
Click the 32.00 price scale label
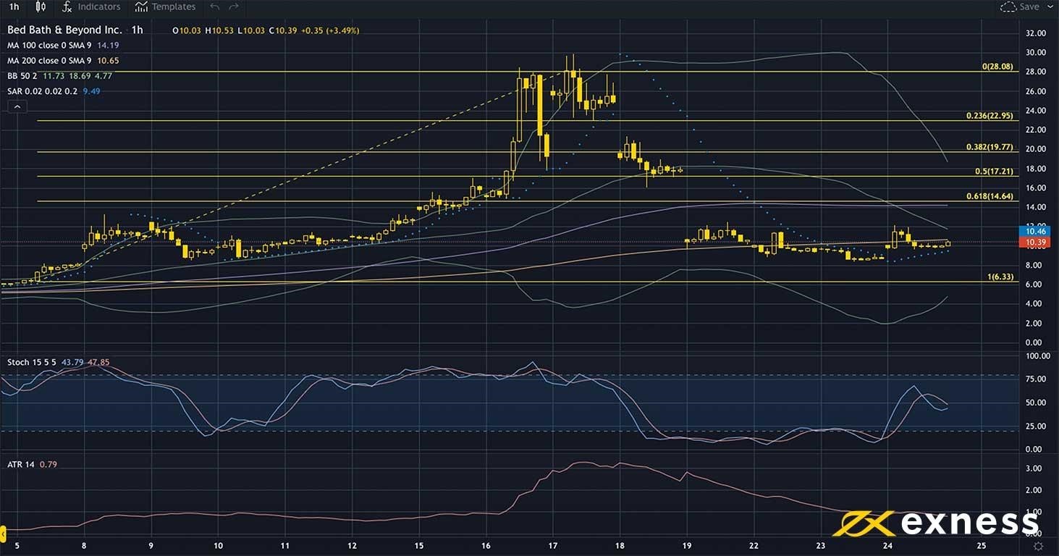[x=1037, y=33]
